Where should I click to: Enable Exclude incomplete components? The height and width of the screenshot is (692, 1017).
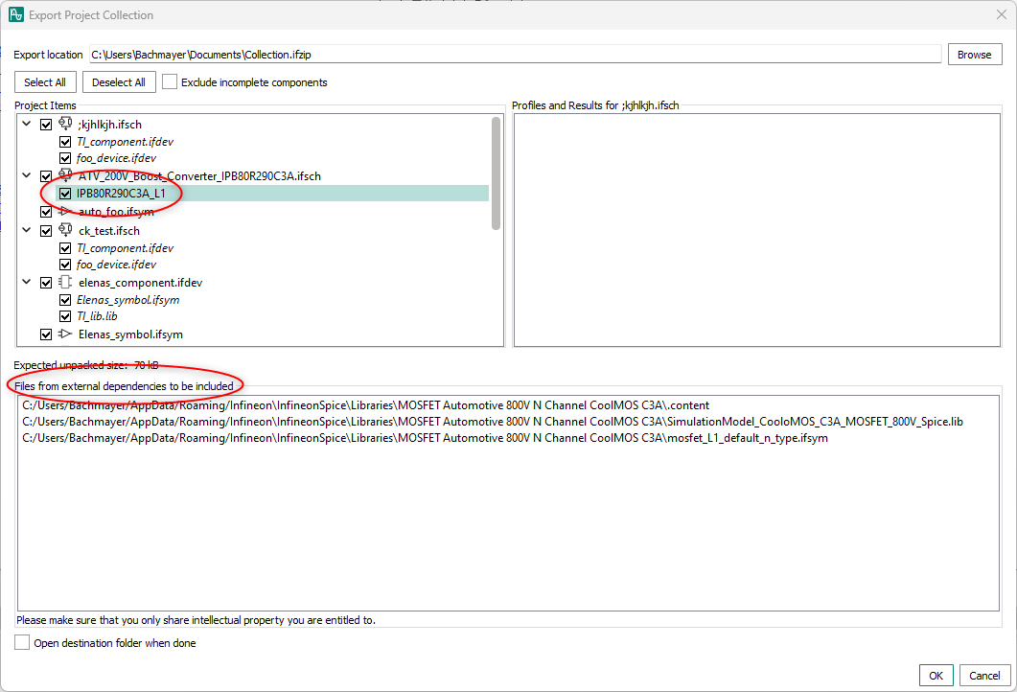click(170, 81)
